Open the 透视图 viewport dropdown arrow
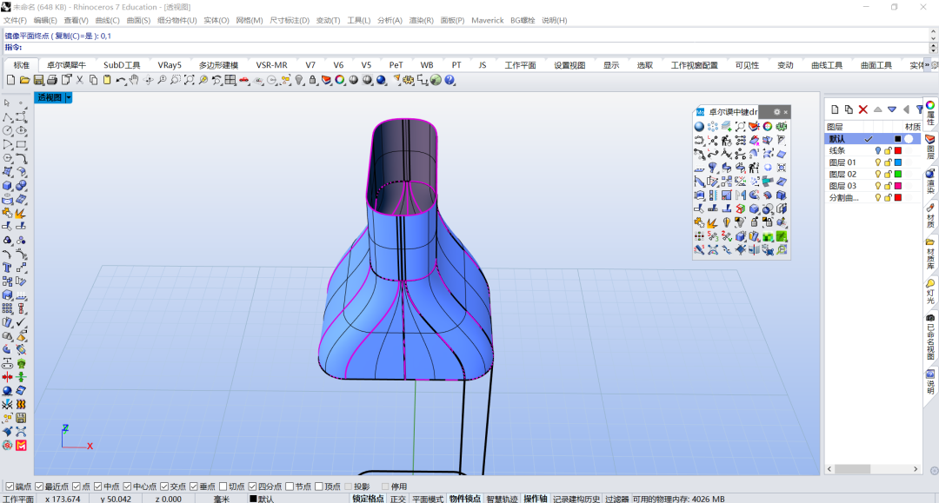Image resolution: width=939 pixels, height=503 pixels. tap(69, 97)
